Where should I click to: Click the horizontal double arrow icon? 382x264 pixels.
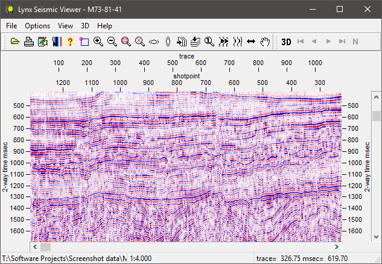click(251, 42)
